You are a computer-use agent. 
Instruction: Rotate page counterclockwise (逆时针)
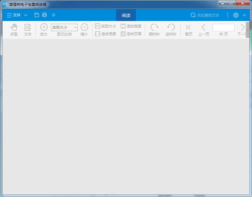[x=171, y=30]
